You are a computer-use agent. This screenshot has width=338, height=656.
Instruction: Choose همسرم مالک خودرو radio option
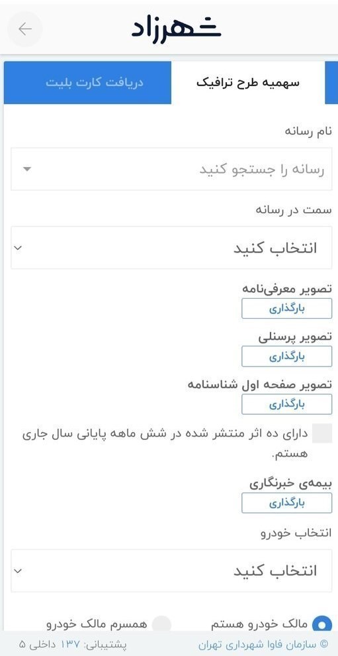point(161,625)
